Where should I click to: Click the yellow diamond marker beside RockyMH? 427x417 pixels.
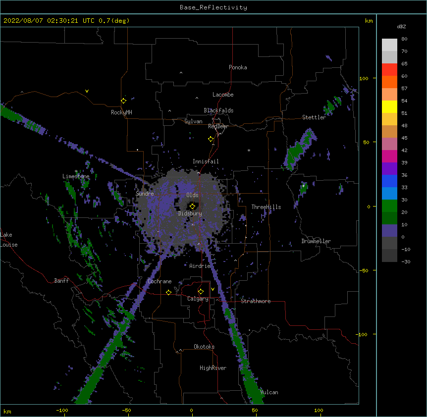click(124, 101)
